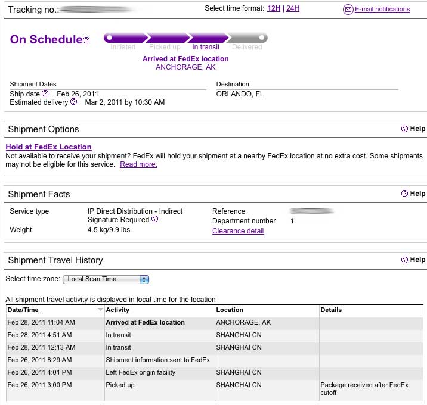
Task: Open the Local Scan Time zone dropdown
Action: pos(106,279)
